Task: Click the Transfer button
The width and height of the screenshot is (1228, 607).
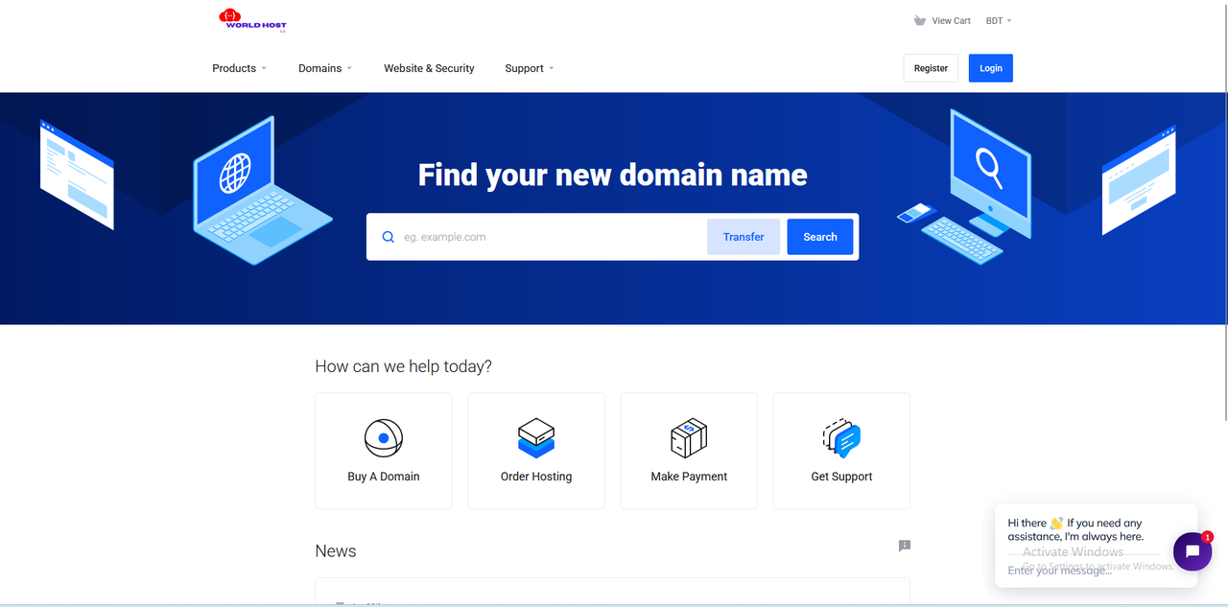Action: pos(744,237)
